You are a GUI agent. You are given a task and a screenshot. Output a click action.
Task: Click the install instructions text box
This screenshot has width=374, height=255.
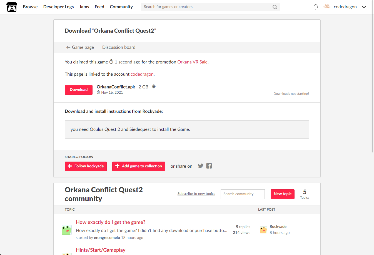click(187, 129)
